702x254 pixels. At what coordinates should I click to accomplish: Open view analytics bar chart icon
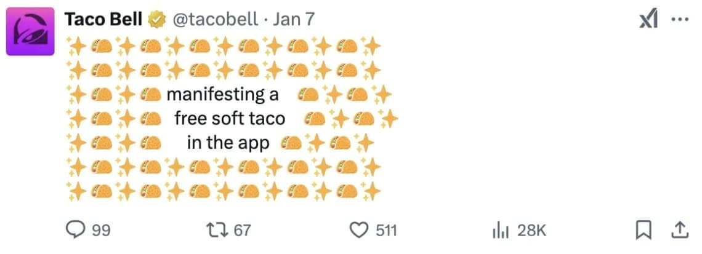499,230
